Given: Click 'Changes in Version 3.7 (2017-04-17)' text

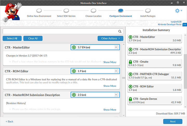Looking at the screenshot, I should pyautogui.click(x=26, y=56).
